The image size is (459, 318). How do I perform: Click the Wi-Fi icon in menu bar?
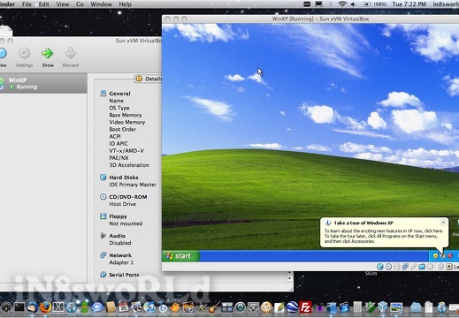pos(342,4)
